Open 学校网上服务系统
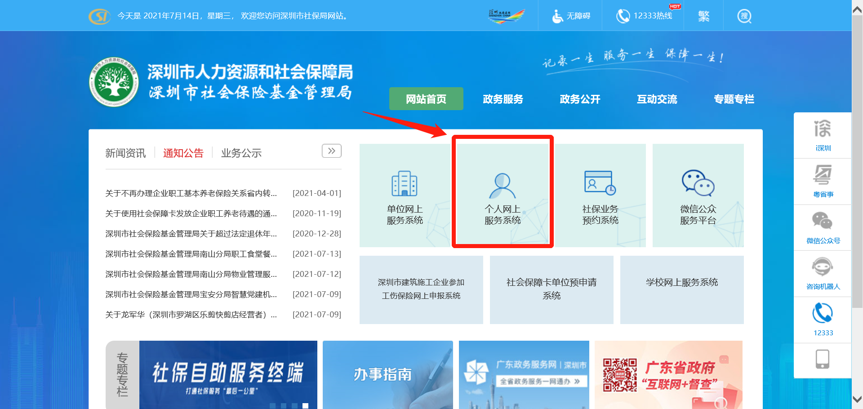This screenshot has width=863, height=409. [x=681, y=283]
